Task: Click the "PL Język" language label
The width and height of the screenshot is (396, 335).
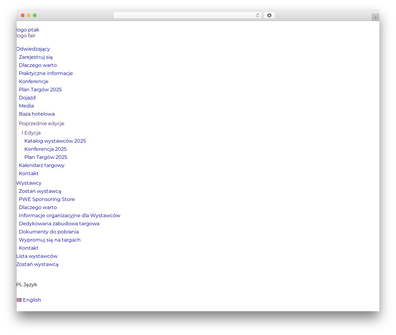Action: 27,285
